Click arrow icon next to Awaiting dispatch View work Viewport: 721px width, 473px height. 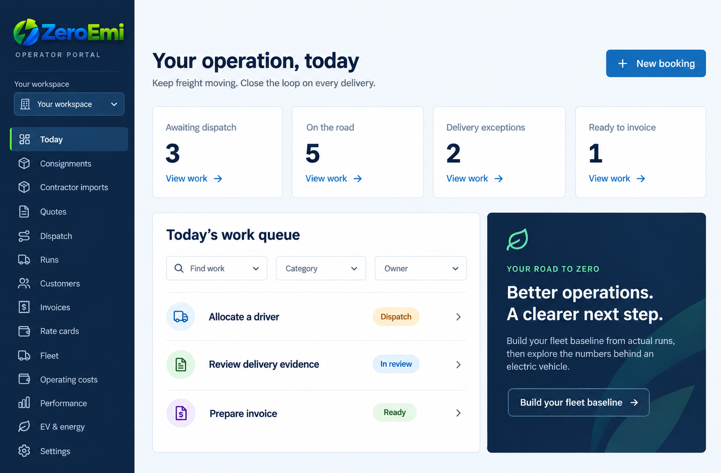(218, 179)
